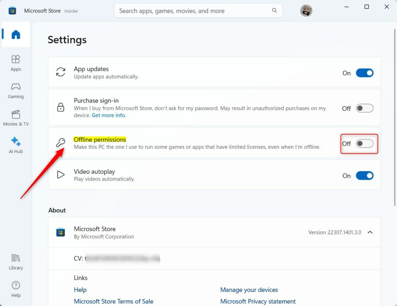Image resolution: width=397 pixels, height=306 pixels.
Task: Open the Library in sidebar
Action: 16,262
